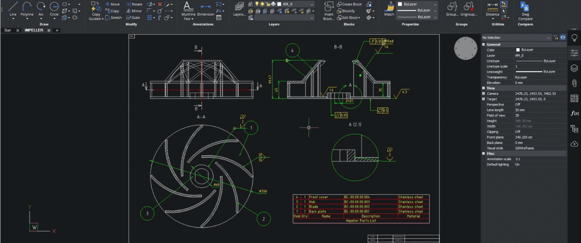Expand the Camera property row
This screenshot has width=581, height=243.
(x=483, y=93)
